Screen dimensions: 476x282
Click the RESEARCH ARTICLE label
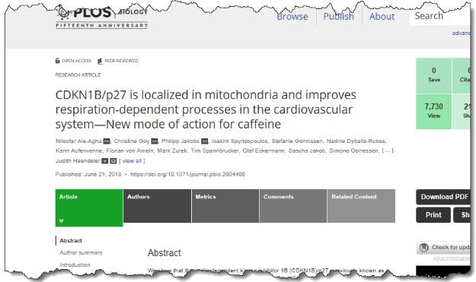coord(78,74)
